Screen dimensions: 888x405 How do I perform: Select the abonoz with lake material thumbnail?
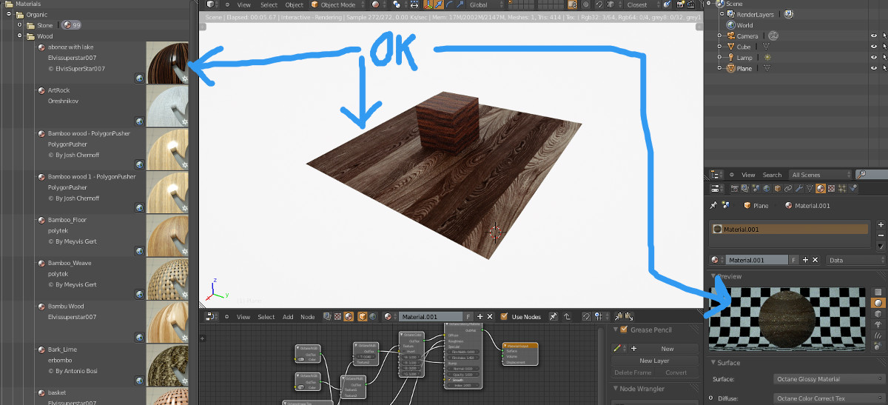click(x=167, y=62)
